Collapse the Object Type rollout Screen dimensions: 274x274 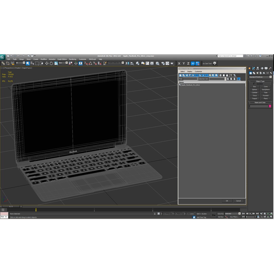(x=260, y=81)
